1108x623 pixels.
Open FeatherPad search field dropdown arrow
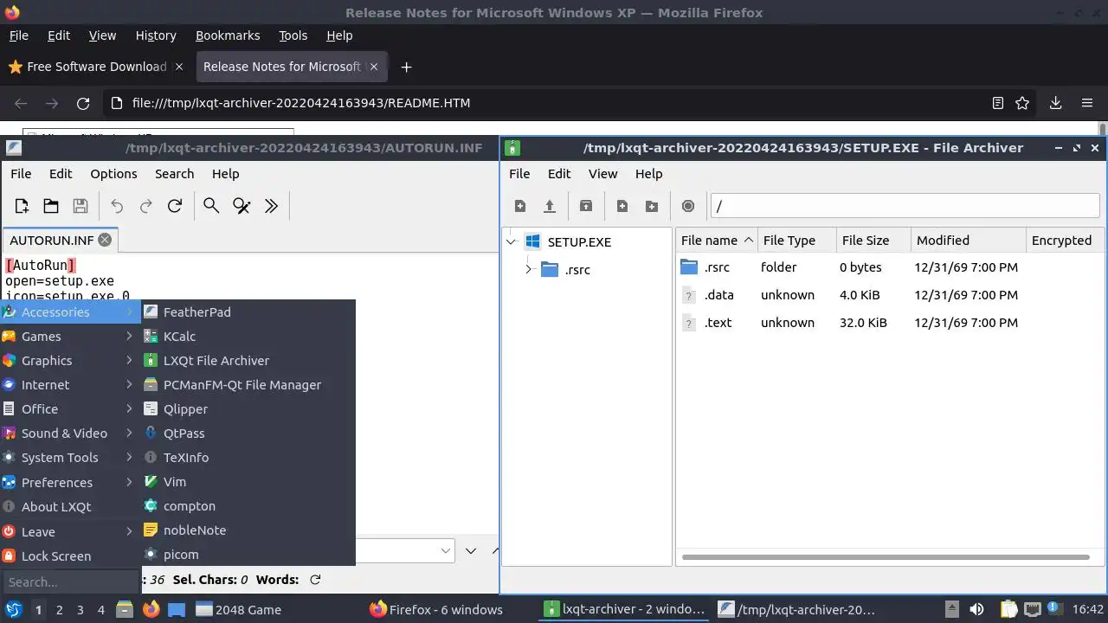[x=446, y=550]
